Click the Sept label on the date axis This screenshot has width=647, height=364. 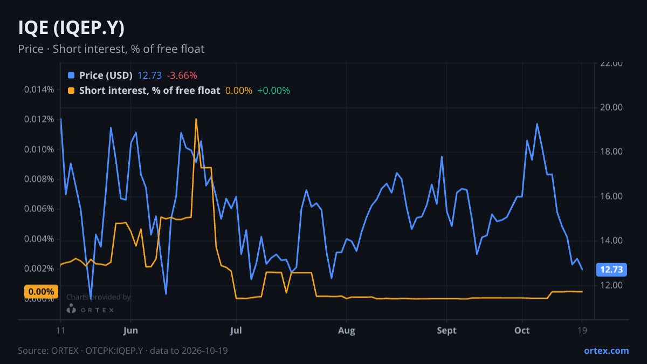[446, 331]
